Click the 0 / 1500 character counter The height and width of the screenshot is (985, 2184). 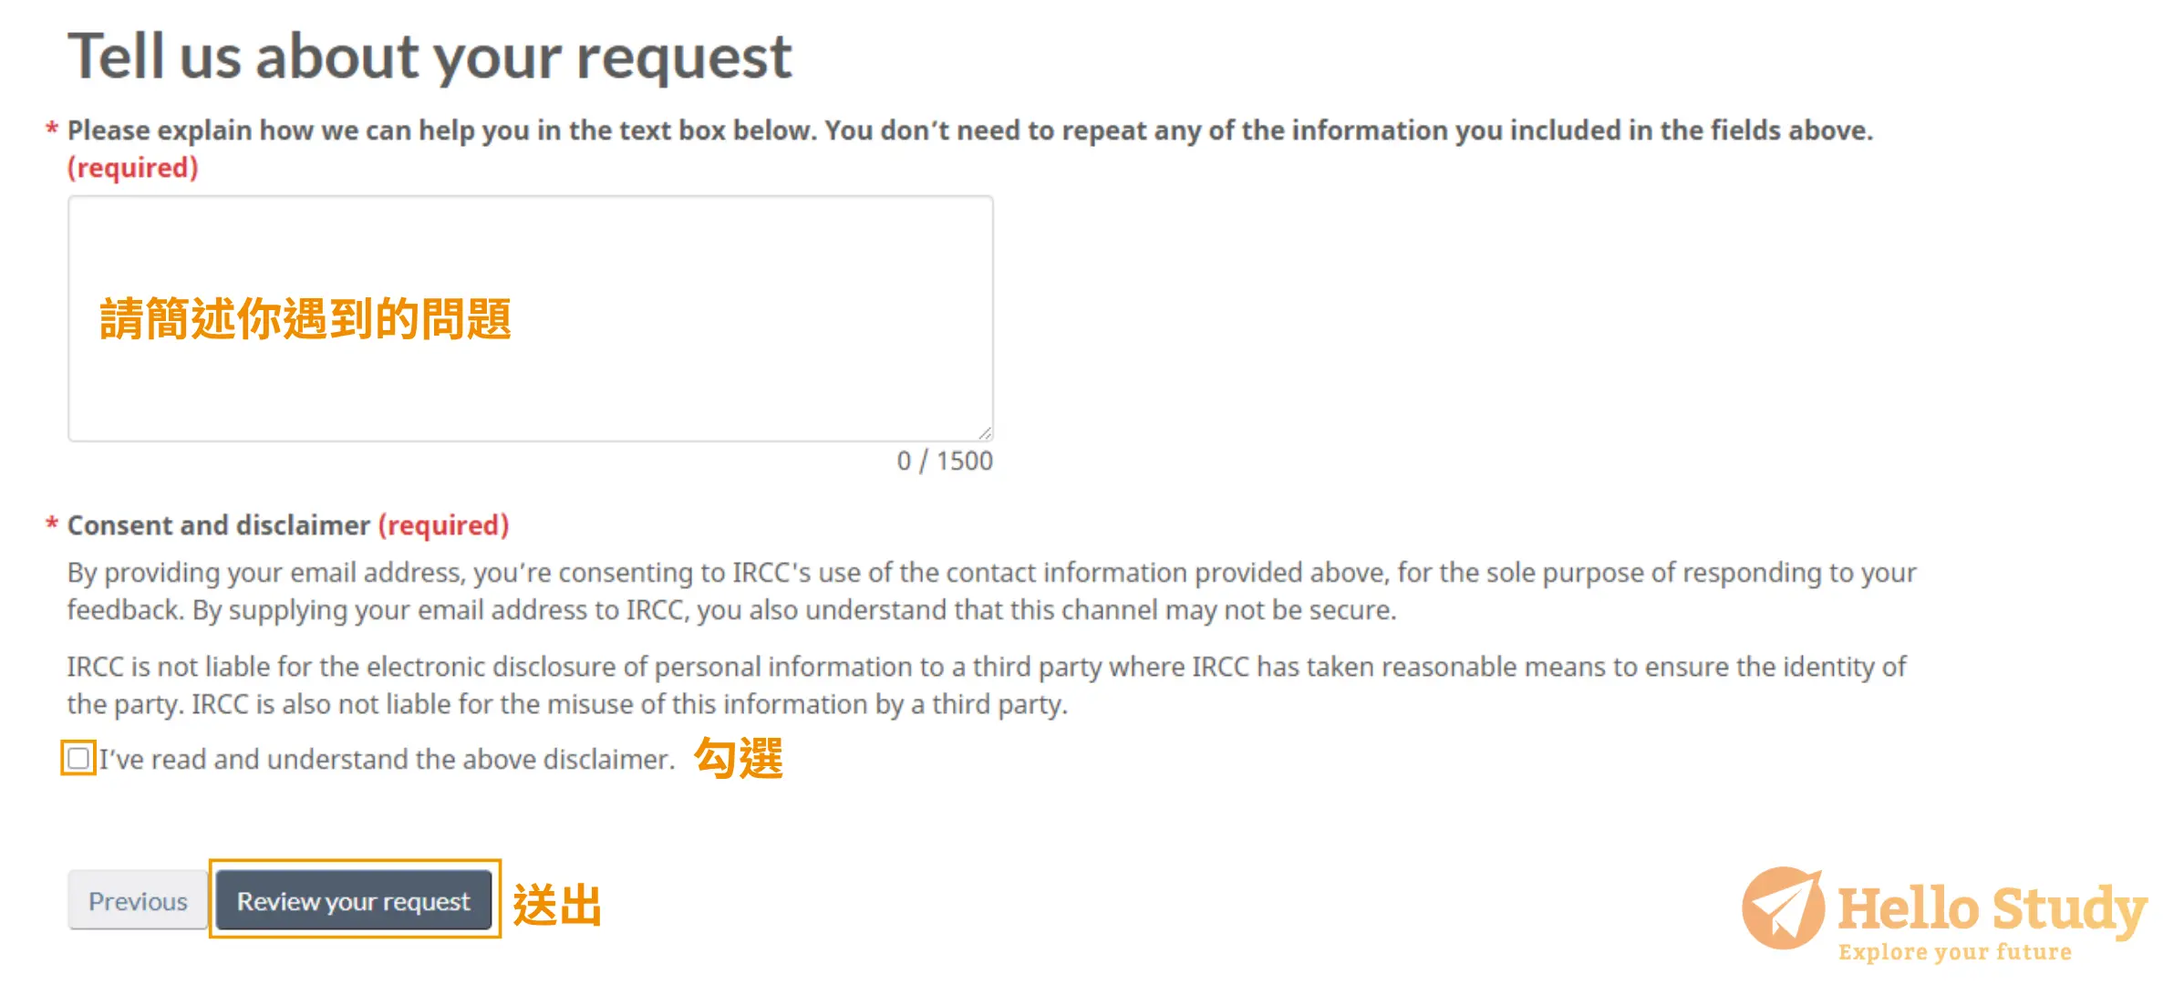tap(945, 461)
